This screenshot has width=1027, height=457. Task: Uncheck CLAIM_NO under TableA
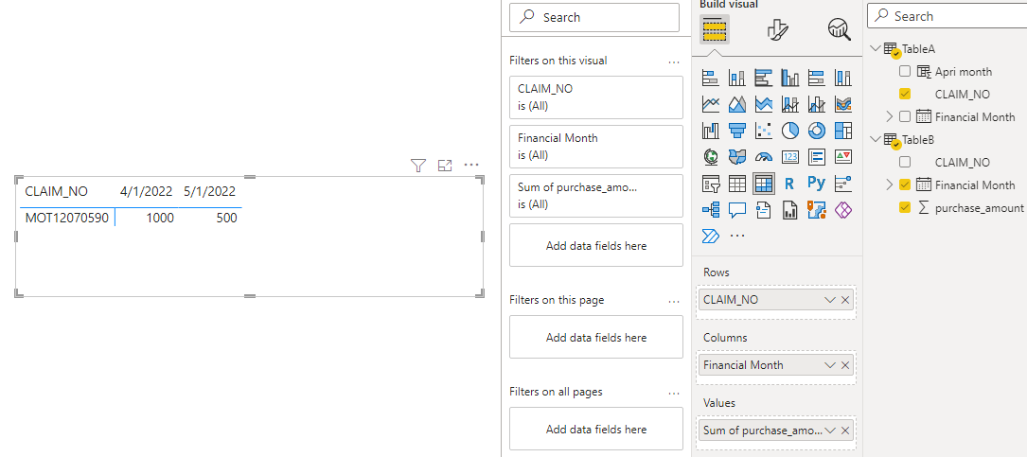(905, 94)
